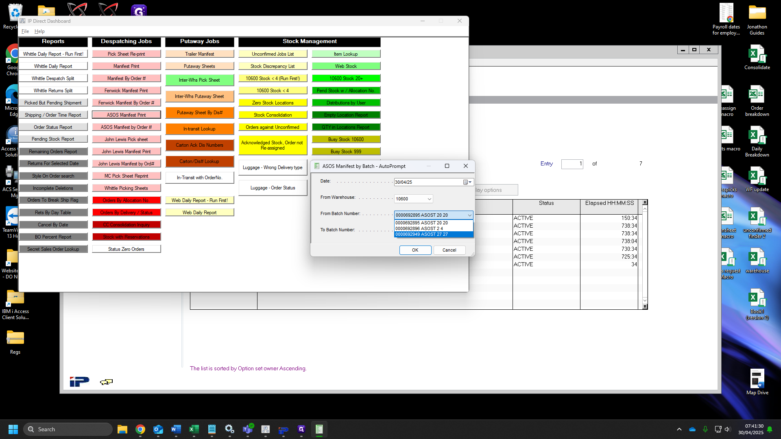Click the Windows Start button

pyautogui.click(x=13, y=429)
